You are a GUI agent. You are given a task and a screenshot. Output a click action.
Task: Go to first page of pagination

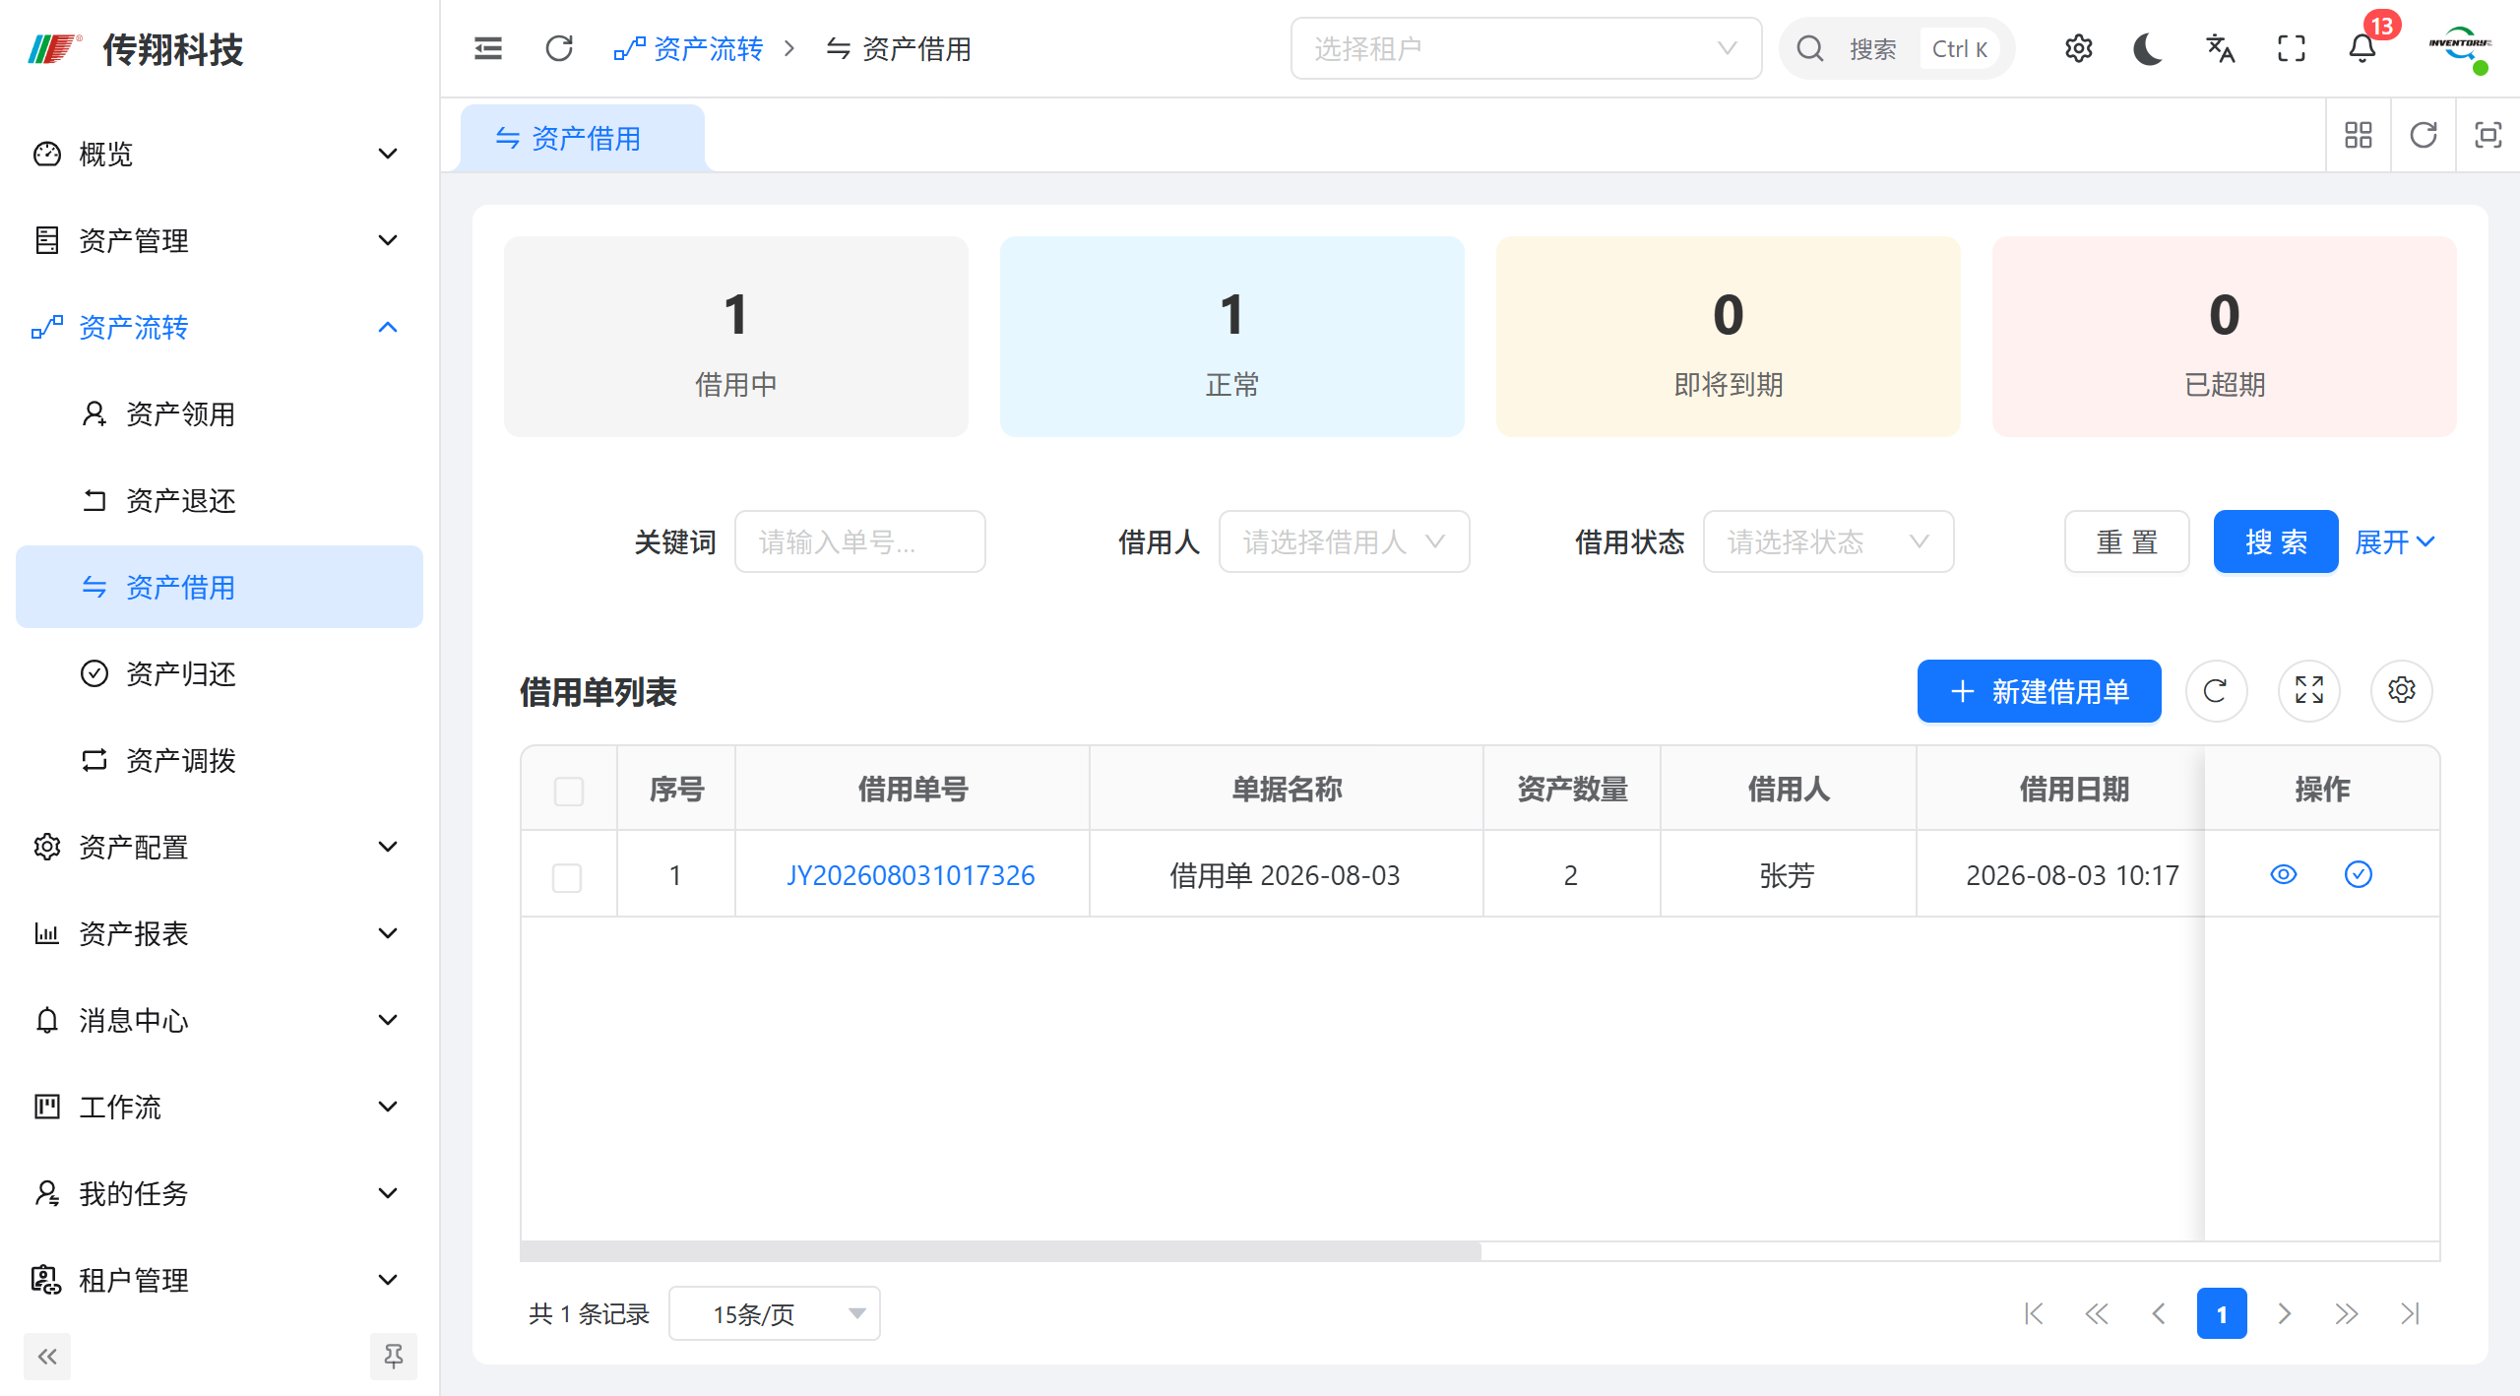tap(2034, 1313)
